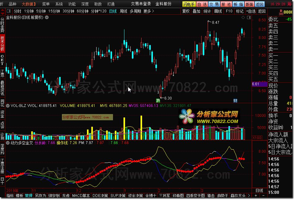Open the 品种 menu

click(x=13, y=4)
